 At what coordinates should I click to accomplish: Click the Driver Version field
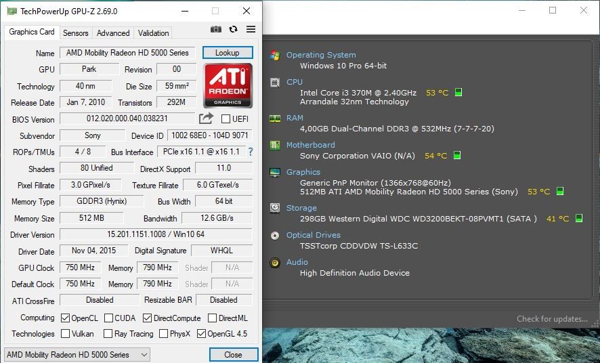click(x=156, y=234)
